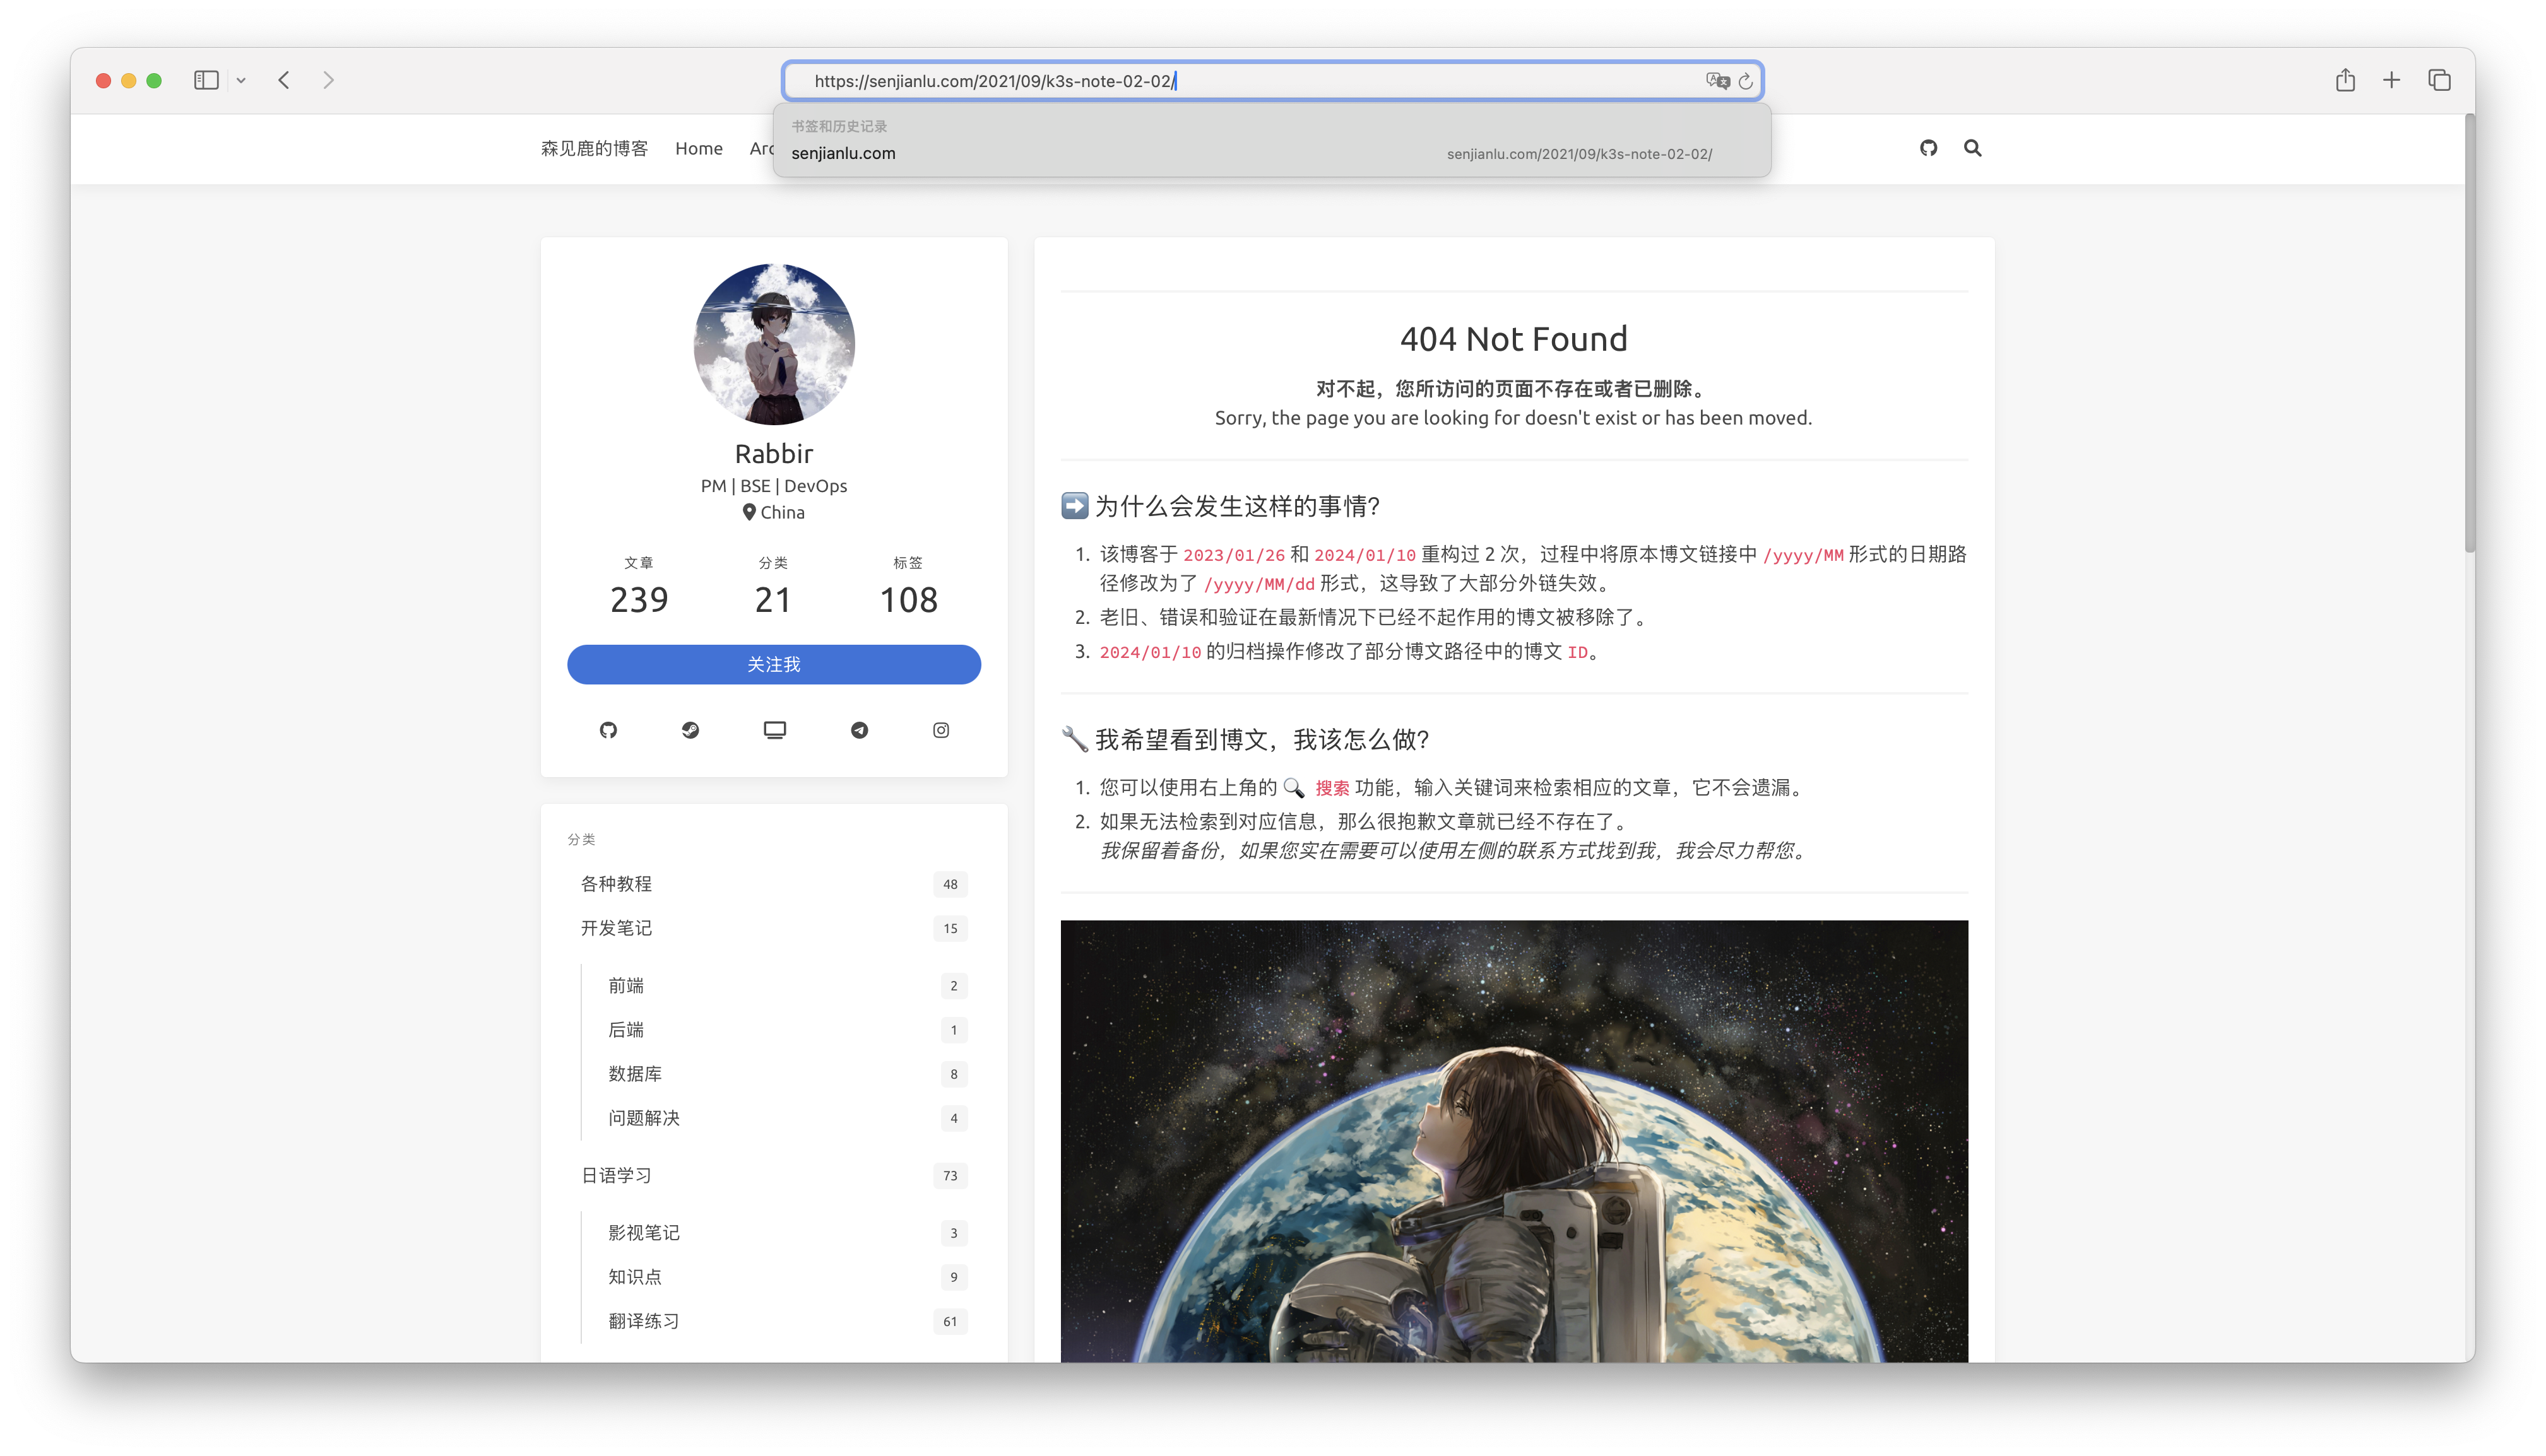This screenshot has width=2546, height=1456.
Task: Open the 森见鹿的博客 site title link
Action: pyautogui.click(x=595, y=148)
